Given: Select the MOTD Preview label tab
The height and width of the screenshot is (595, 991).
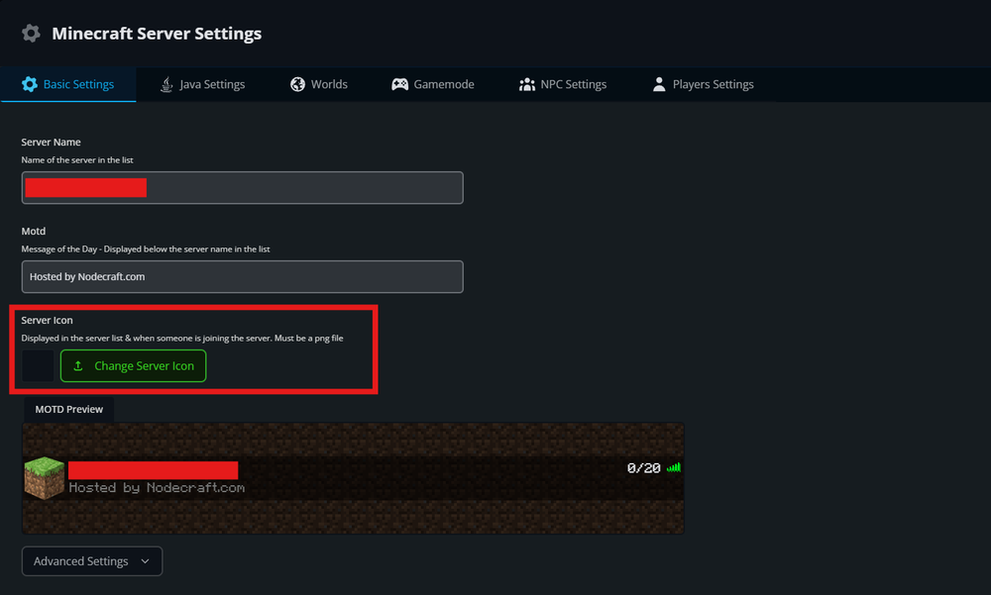Looking at the screenshot, I should pyautogui.click(x=68, y=409).
